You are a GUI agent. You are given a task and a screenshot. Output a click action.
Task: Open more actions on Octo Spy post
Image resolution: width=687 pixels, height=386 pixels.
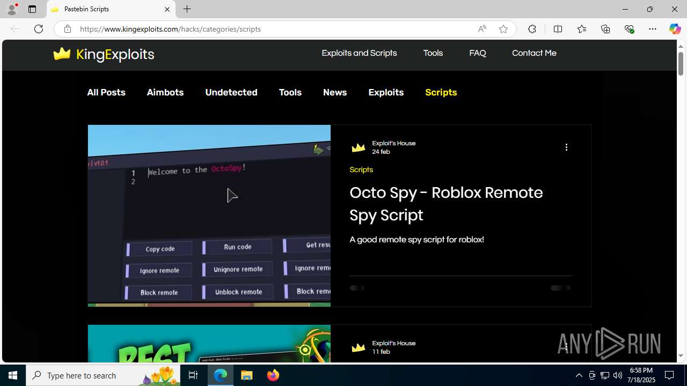(566, 147)
